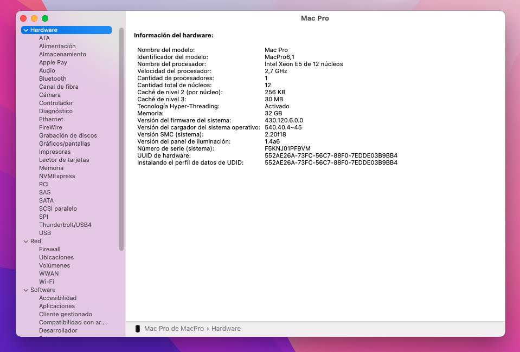Viewport: 520px width, 352px height.
Task: Select Canal de fibra in the sidebar
Action: coord(59,87)
